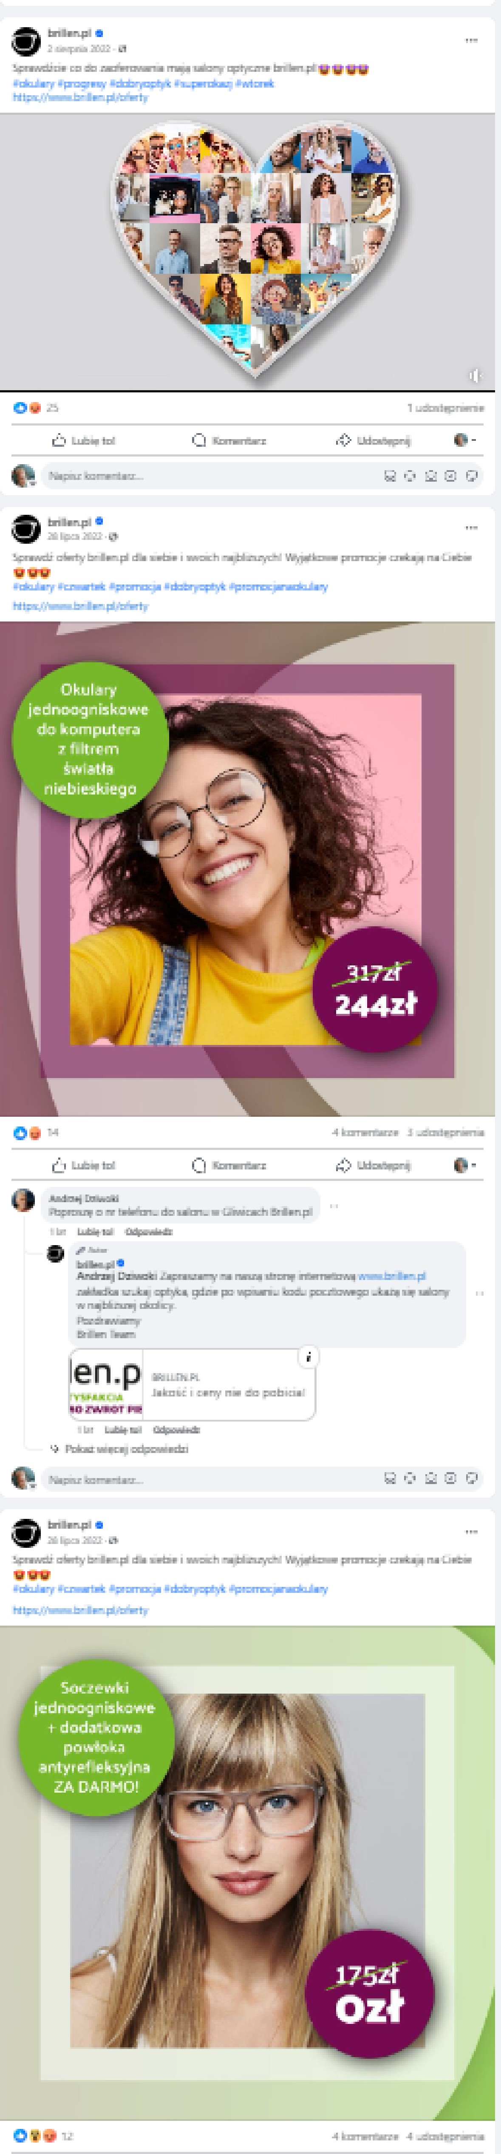This screenshot has height=2154, width=501.
Task: Click the sticker icon in the first comment box
Action: pyautogui.click(x=472, y=476)
